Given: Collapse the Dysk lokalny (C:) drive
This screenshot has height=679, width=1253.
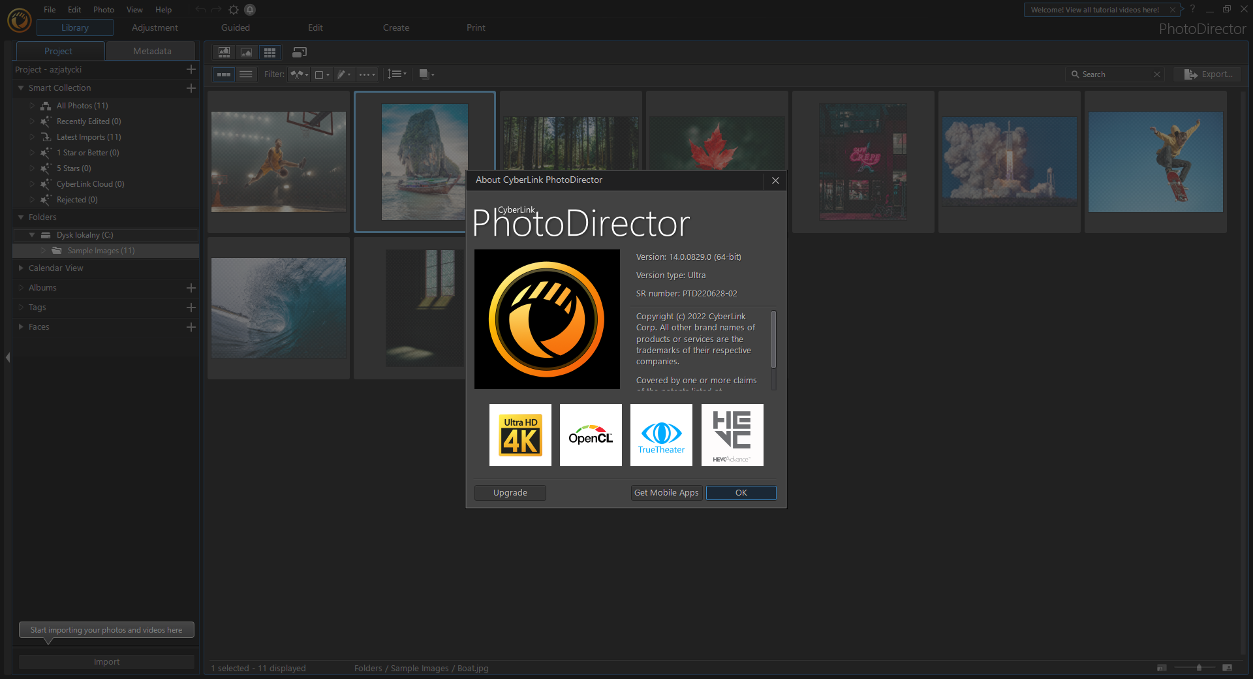Looking at the screenshot, I should coord(32,235).
